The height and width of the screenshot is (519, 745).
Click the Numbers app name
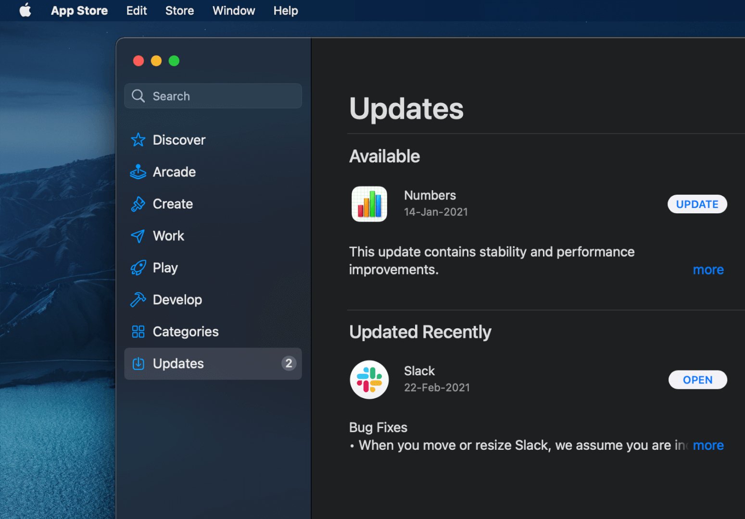coord(430,195)
